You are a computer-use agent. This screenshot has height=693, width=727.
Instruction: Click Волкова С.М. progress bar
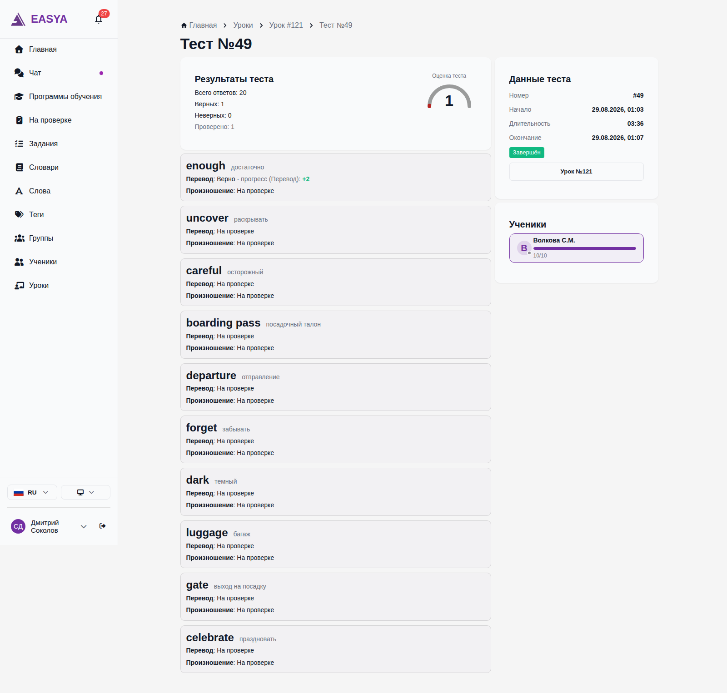(584, 248)
